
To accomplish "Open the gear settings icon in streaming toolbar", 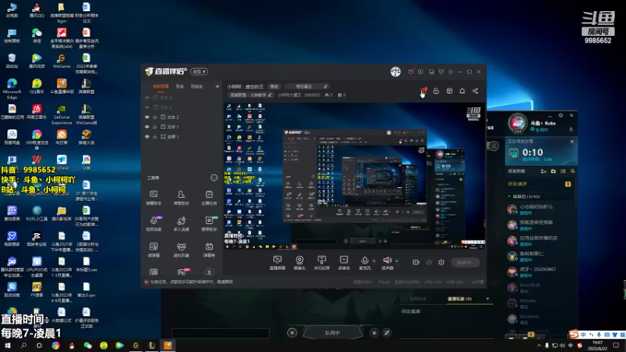I will coord(441,262).
